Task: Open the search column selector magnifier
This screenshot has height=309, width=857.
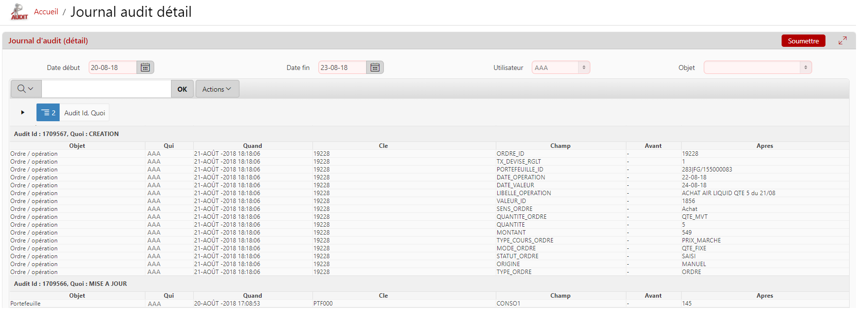Action: (x=26, y=89)
